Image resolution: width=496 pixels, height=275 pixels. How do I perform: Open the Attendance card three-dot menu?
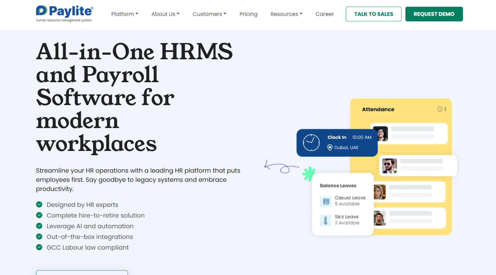(445, 109)
